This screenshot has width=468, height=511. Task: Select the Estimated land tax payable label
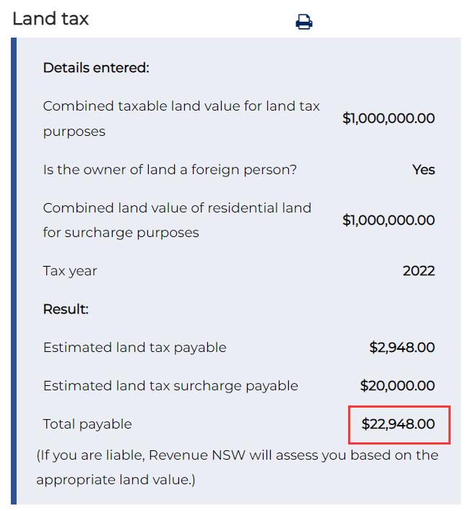134,348
